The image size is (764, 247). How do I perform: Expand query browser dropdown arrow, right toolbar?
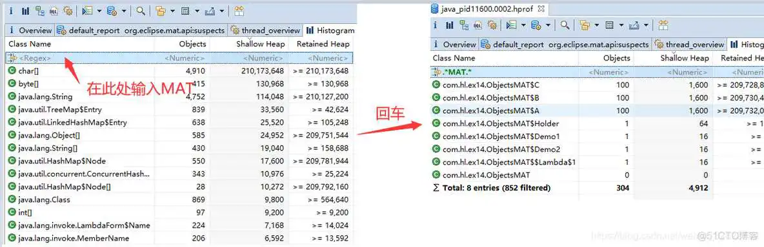pos(548,25)
